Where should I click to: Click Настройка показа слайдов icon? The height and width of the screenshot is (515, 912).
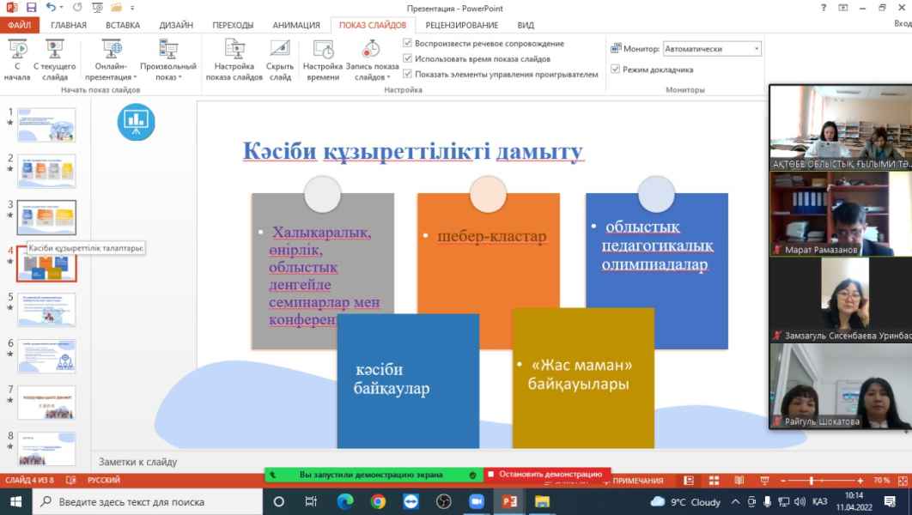234,50
